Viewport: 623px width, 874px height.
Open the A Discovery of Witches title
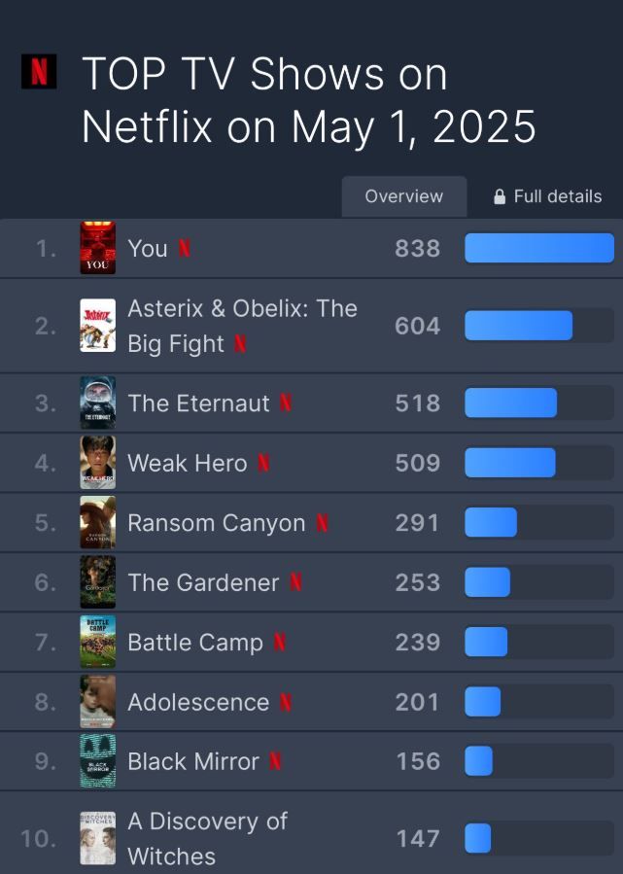[207, 838]
